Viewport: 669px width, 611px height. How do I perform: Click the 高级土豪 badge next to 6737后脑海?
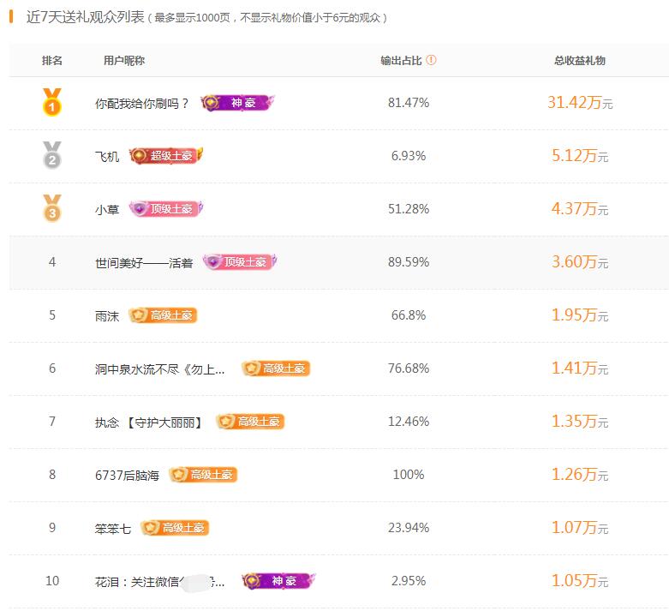(203, 475)
